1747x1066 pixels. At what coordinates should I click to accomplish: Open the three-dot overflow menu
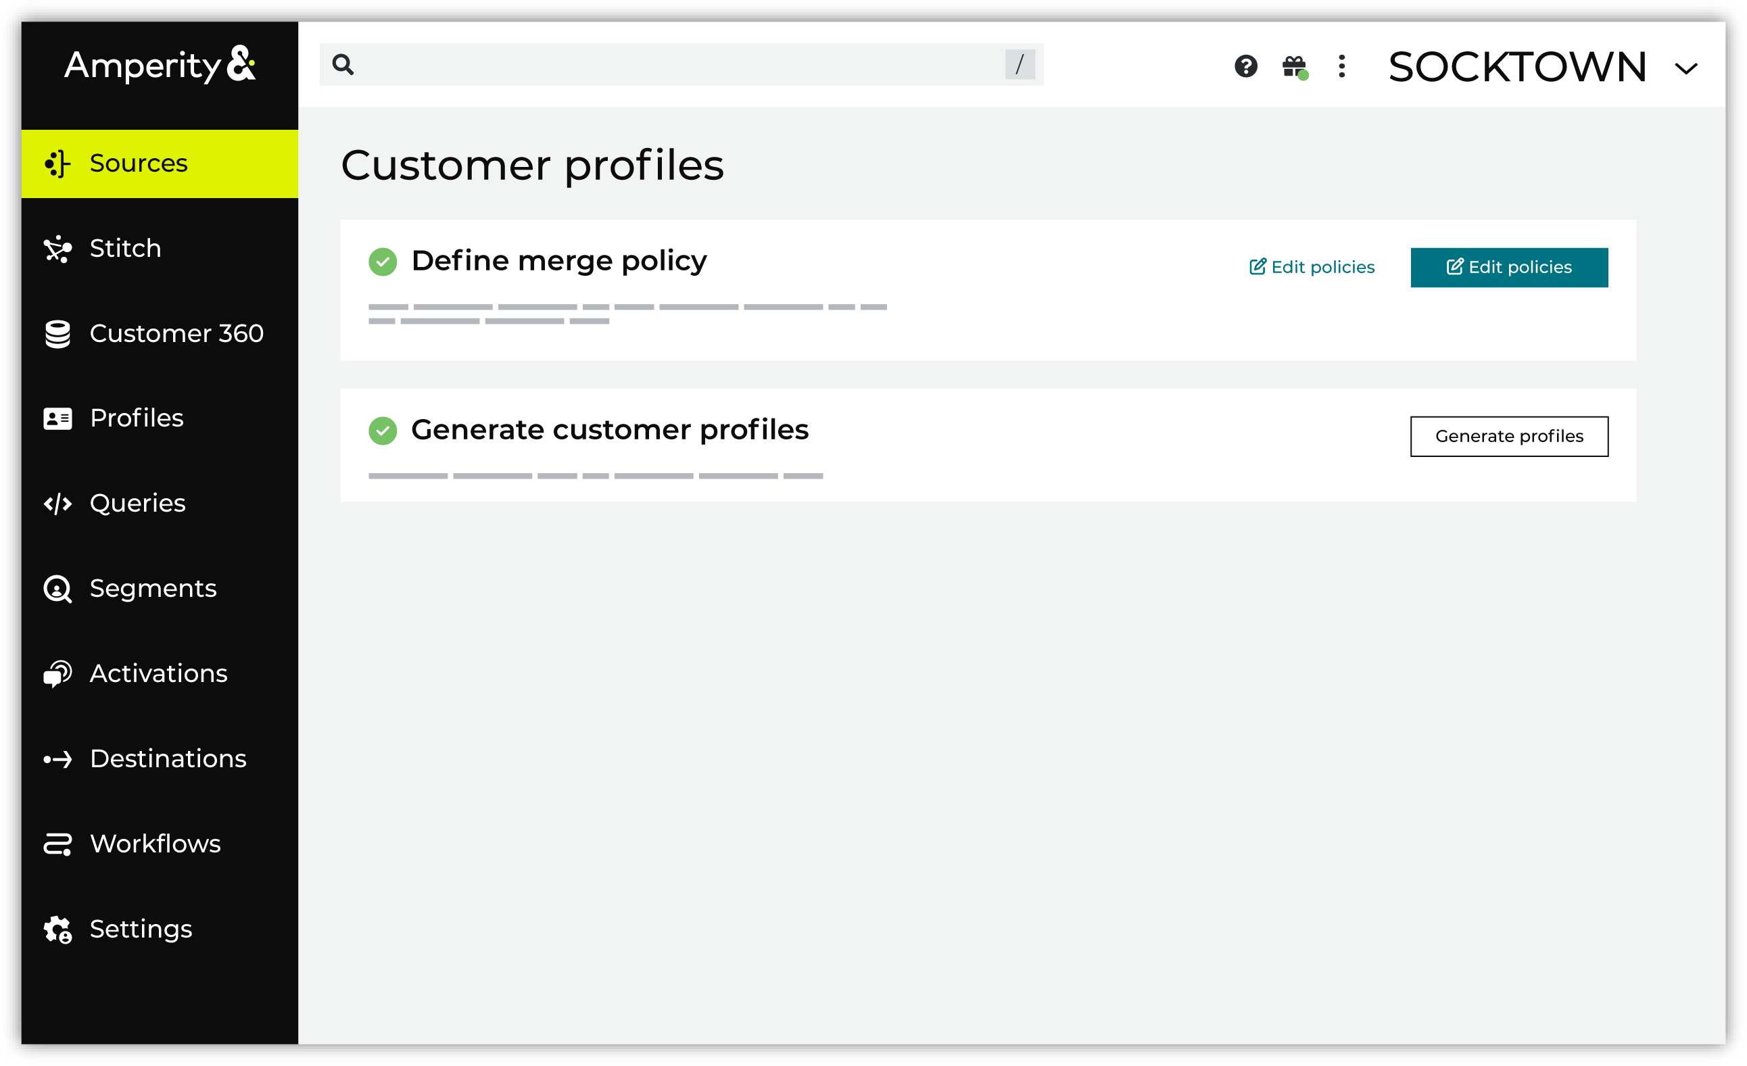point(1342,67)
